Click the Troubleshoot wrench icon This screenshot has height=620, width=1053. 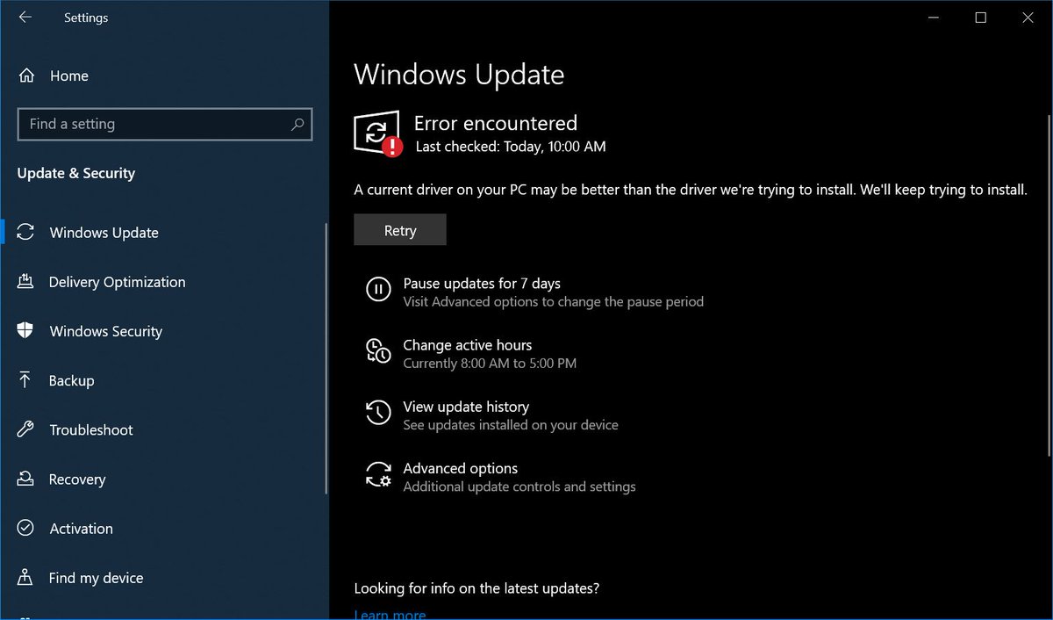click(x=25, y=429)
